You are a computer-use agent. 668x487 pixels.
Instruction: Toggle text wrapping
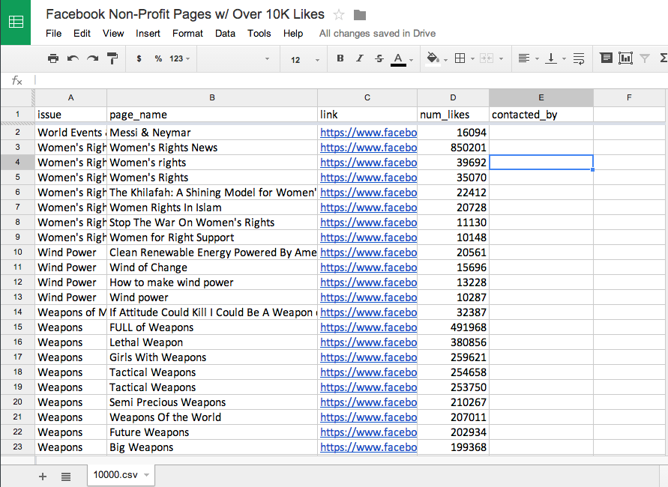pyautogui.click(x=579, y=58)
